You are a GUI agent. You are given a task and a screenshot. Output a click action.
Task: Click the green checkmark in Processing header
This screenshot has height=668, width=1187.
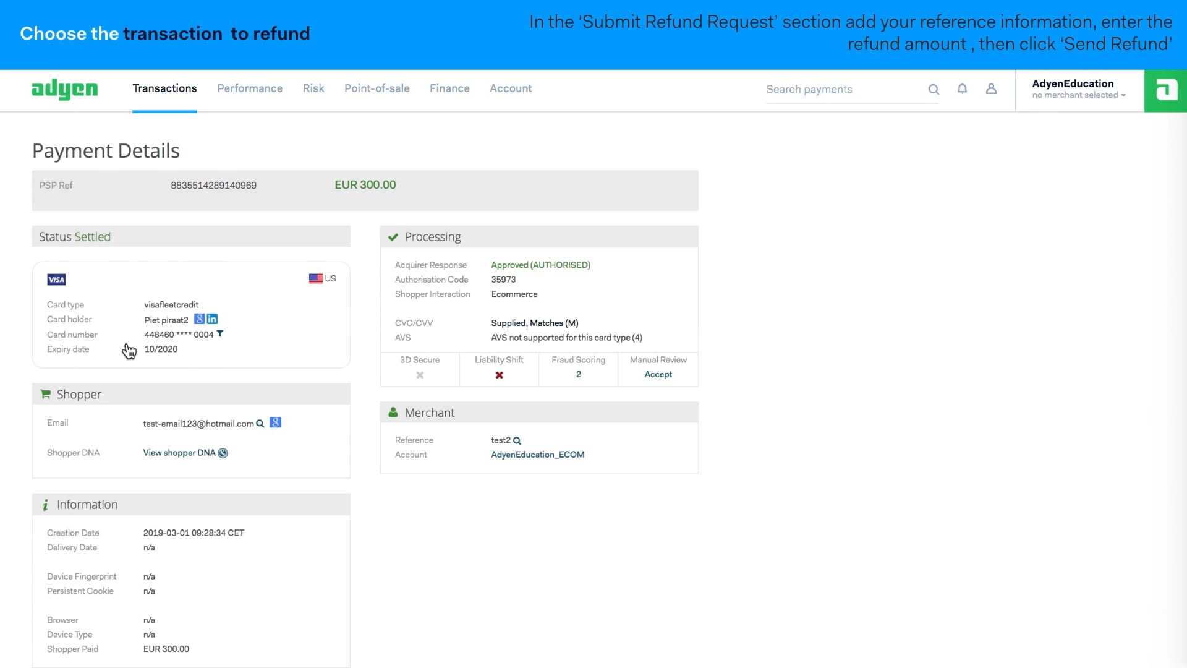click(x=393, y=237)
